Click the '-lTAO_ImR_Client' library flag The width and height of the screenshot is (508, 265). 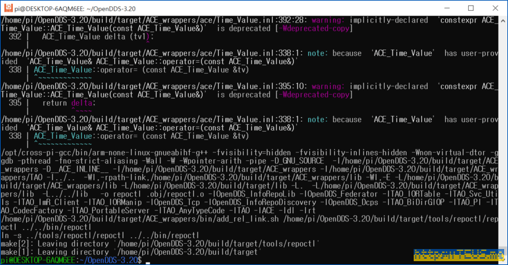click(x=48, y=202)
